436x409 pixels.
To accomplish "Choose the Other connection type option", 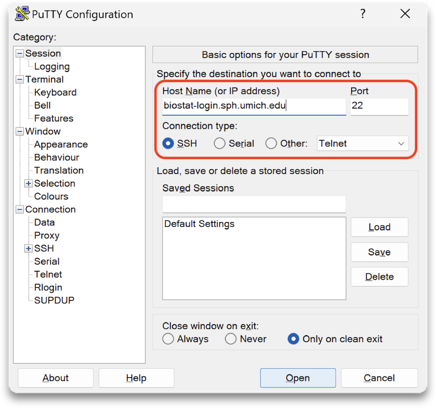I will point(271,143).
